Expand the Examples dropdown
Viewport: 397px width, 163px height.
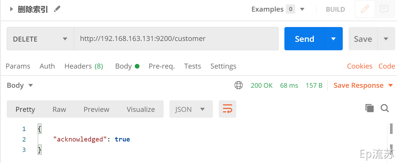302,9
